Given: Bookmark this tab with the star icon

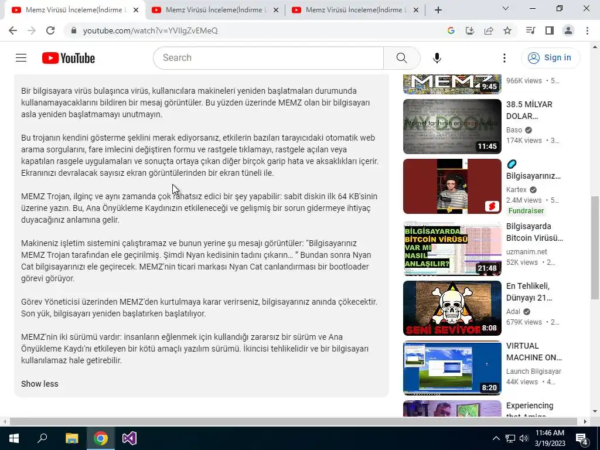Looking at the screenshot, I should click(x=507, y=30).
